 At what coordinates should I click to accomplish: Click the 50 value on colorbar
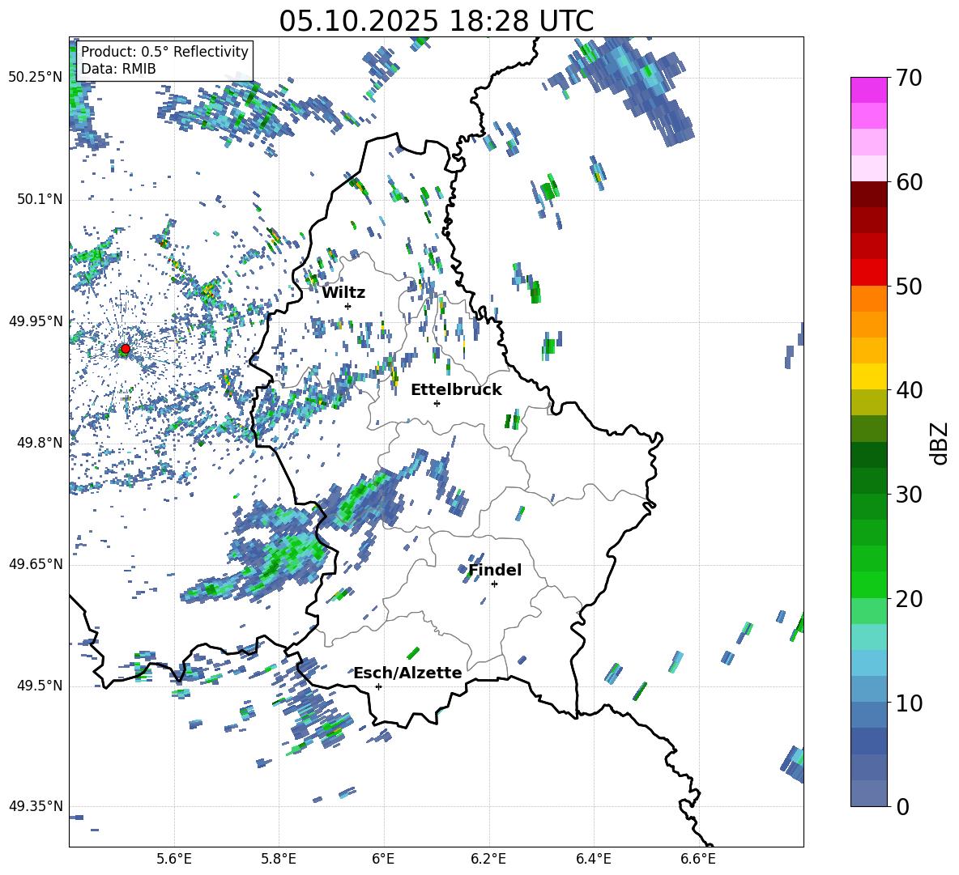pyautogui.click(x=910, y=286)
